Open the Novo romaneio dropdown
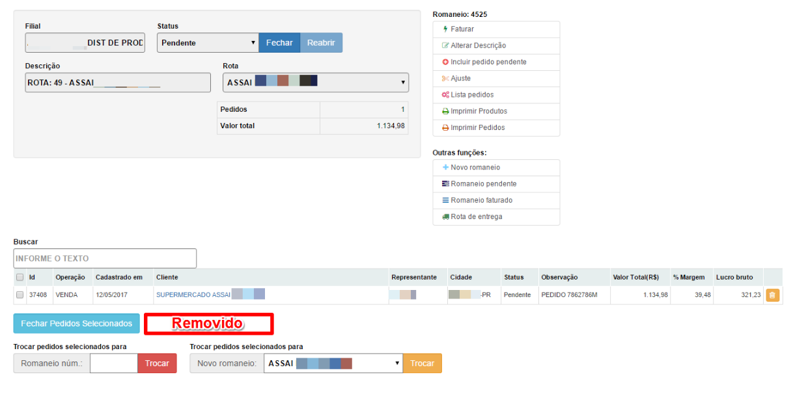 [x=333, y=363]
